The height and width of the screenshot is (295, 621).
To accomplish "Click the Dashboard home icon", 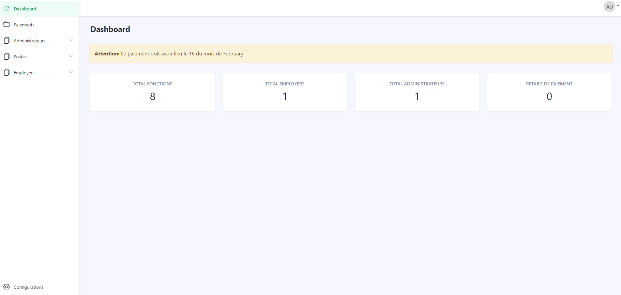I will [x=7, y=8].
